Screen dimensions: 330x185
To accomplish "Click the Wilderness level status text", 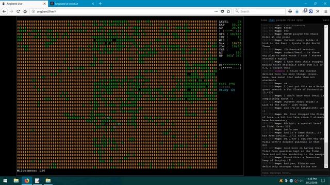I will [x=31, y=171].
